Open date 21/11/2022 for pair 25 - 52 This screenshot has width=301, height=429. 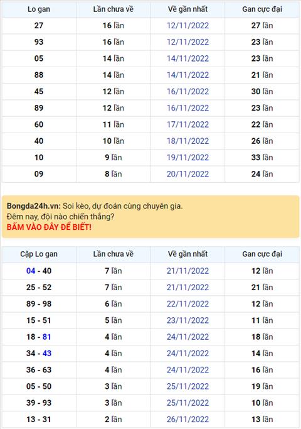(x=187, y=287)
